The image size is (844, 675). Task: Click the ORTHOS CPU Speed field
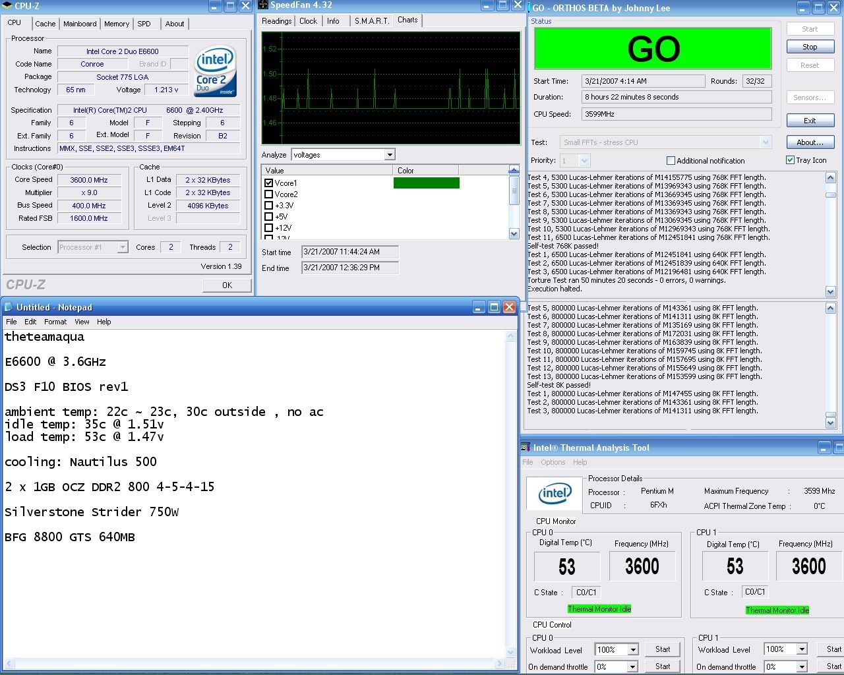(x=677, y=114)
